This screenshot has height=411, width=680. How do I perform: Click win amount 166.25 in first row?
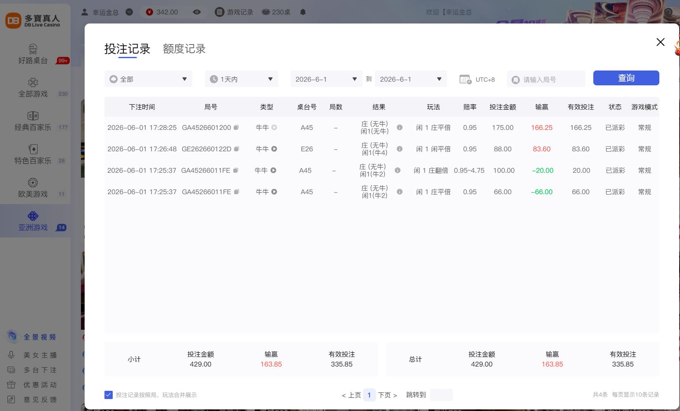[x=542, y=127]
